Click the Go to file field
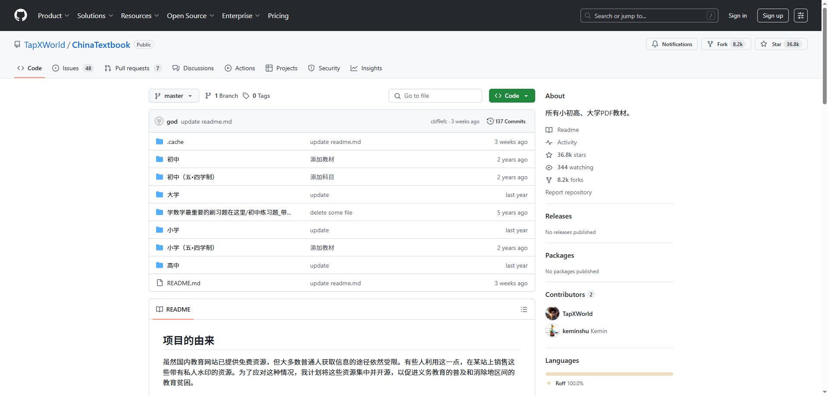This screenshot has width=828, height=396. click(x=435, y=96)
